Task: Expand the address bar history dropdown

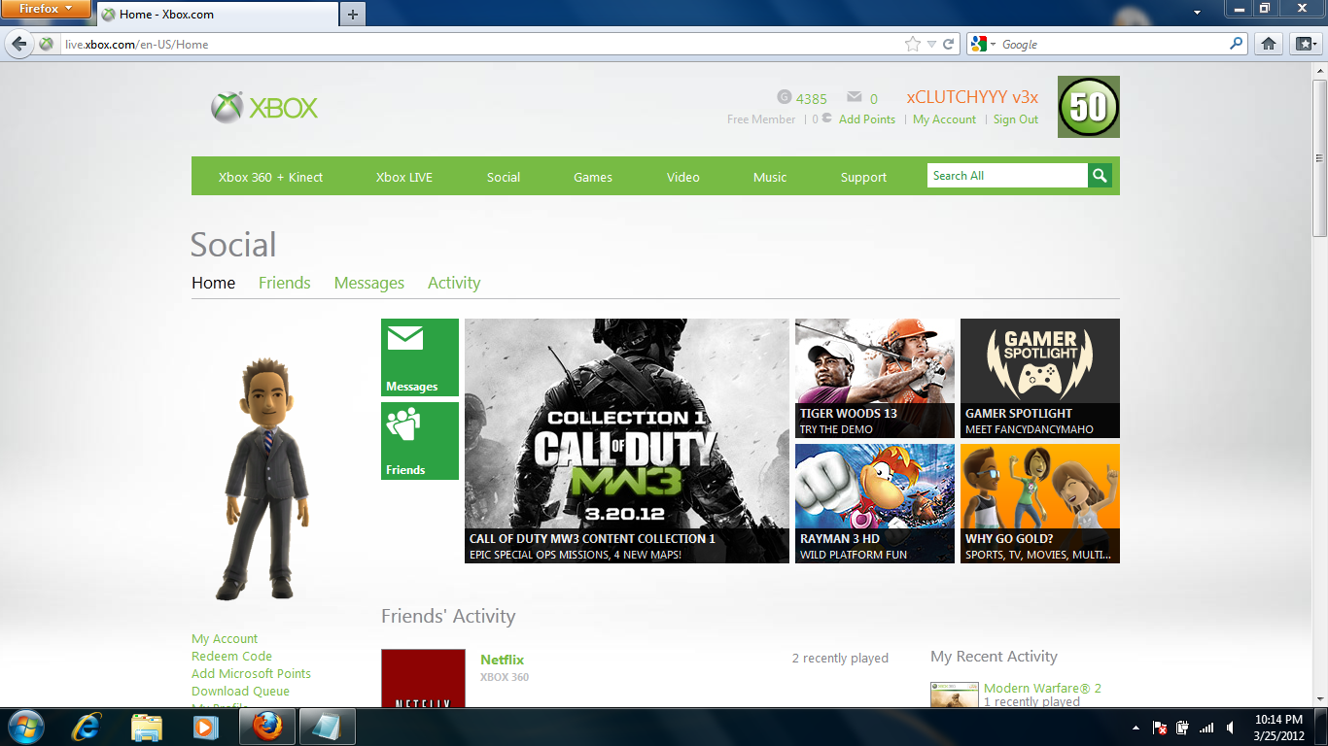Action: click(x=931, y=44)
